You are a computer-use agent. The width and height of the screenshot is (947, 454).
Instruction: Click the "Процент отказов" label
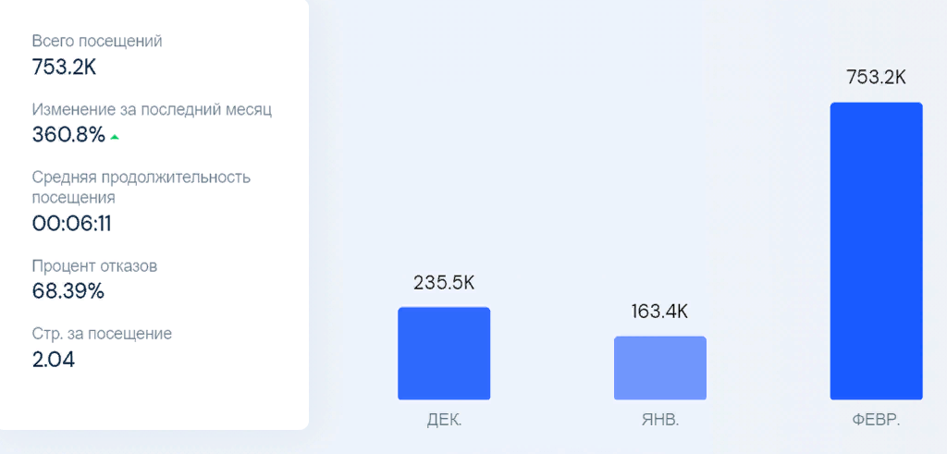pyautogui.click(x=94, y=266)
